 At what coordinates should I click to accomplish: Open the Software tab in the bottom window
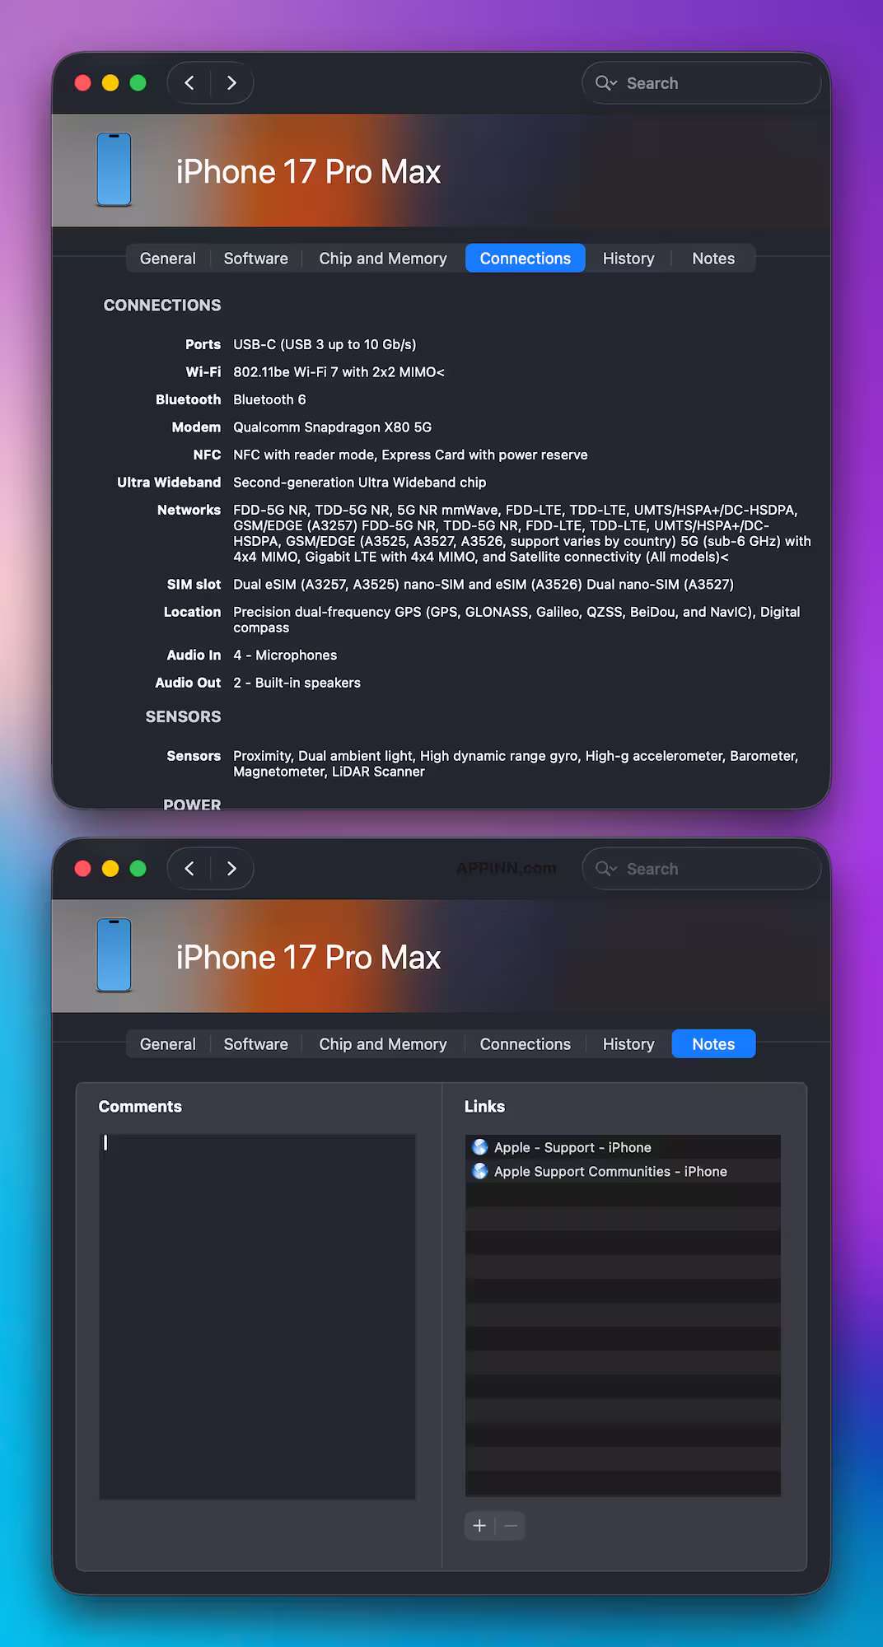[x=256, y=1044]
